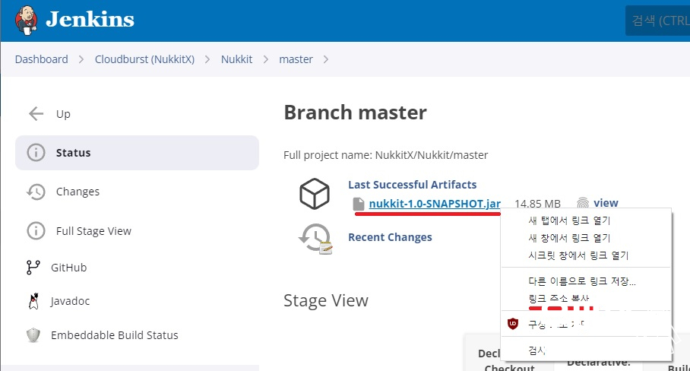Click the Status info icon

36,153
